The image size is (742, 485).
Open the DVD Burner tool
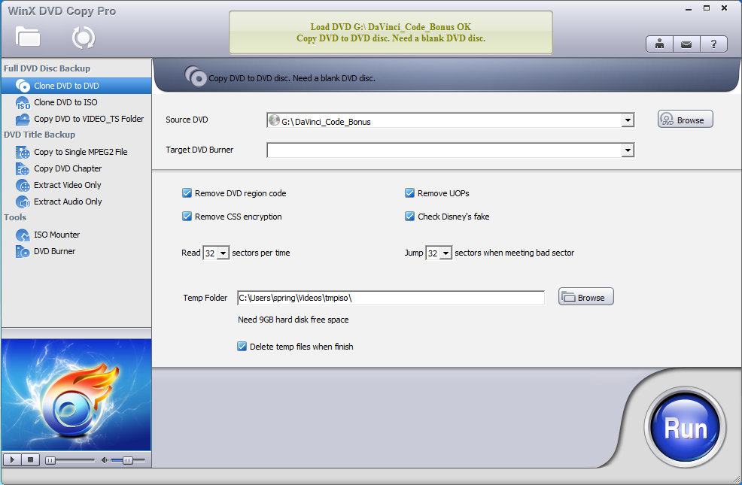click(x=76, y=251)
